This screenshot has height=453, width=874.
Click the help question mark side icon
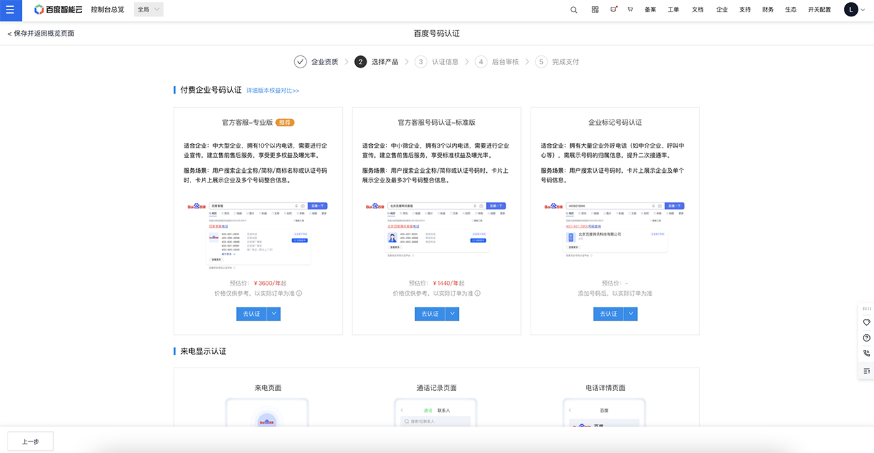tap(866, 338)
